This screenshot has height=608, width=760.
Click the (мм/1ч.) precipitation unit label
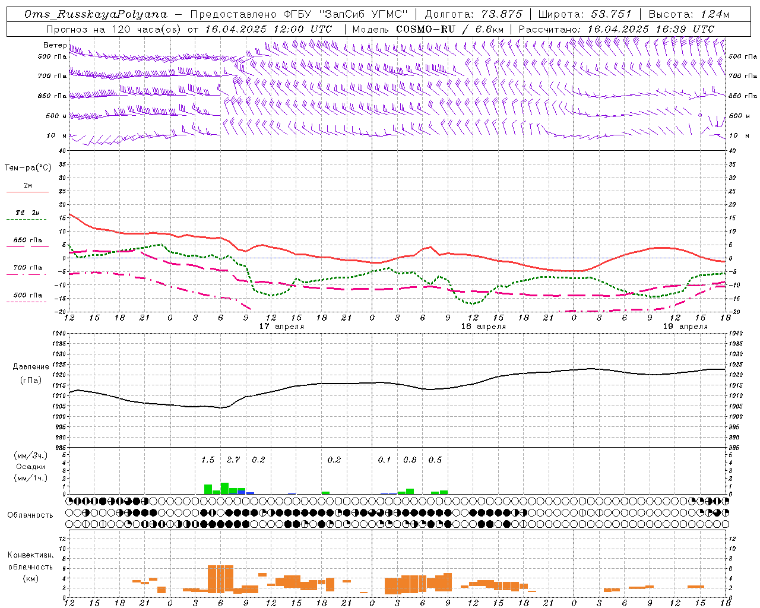point(30,478)
